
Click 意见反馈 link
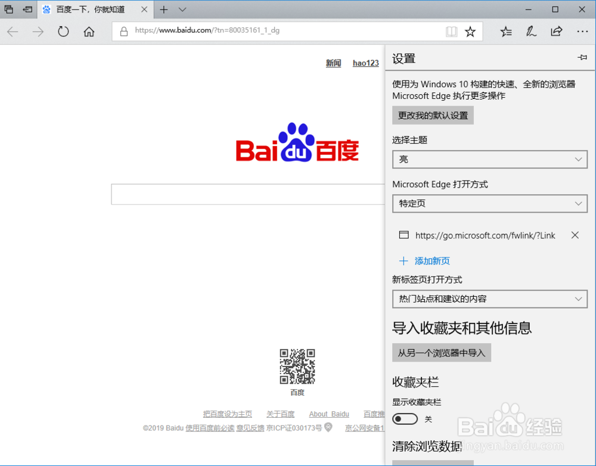(x=250, y=428)
